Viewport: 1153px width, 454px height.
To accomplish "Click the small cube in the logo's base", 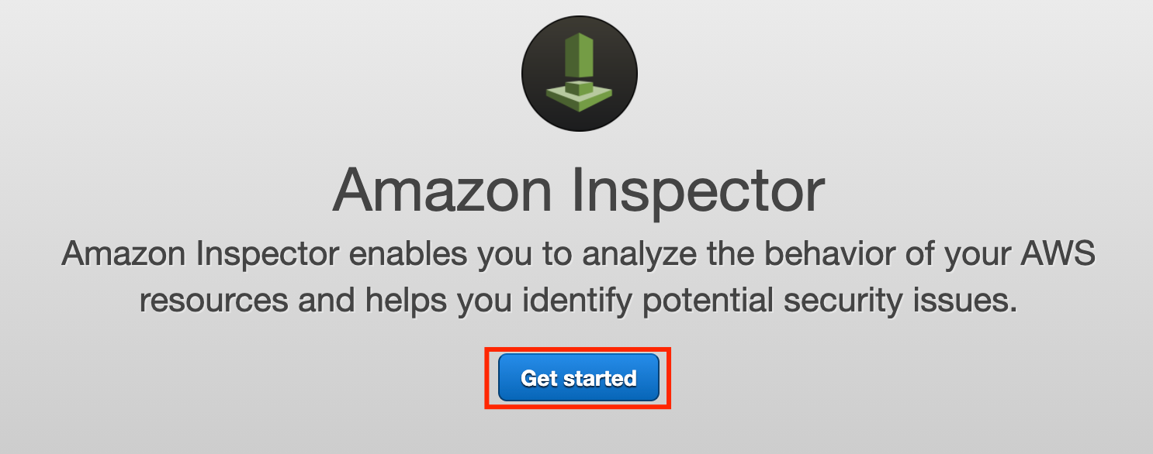I will coord(578,88).
